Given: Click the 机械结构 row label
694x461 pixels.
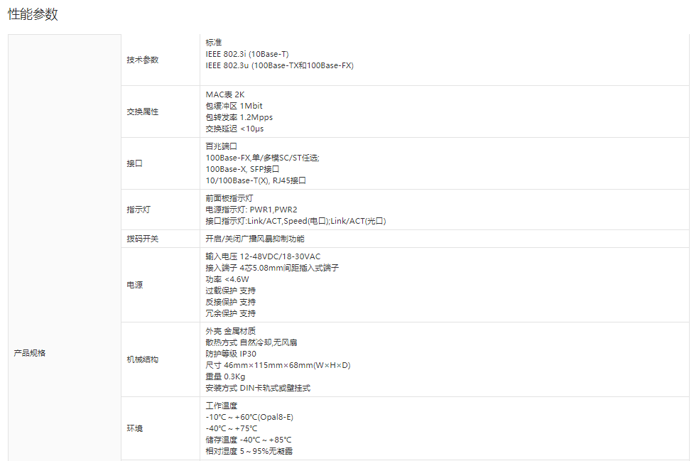Looking at the screenshot, I should point(143,359).
